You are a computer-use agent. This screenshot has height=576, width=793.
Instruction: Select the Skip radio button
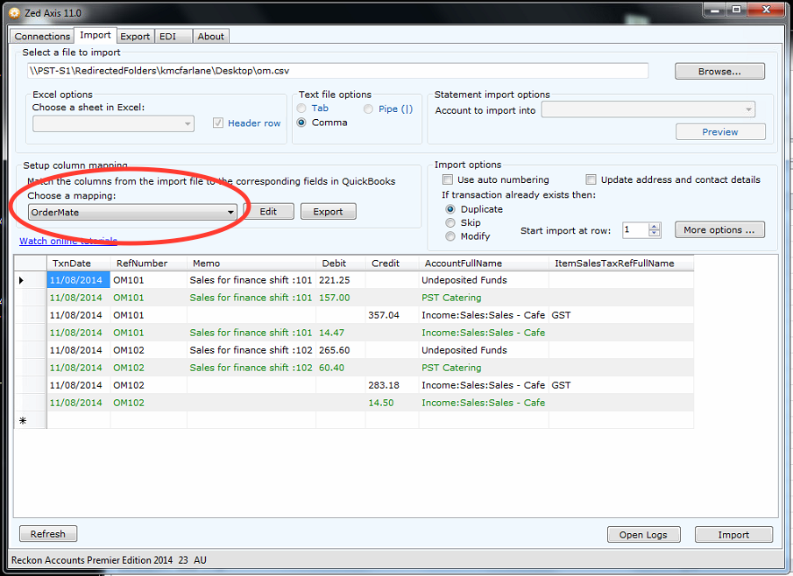pyautogui.click(x=450, y=222)
